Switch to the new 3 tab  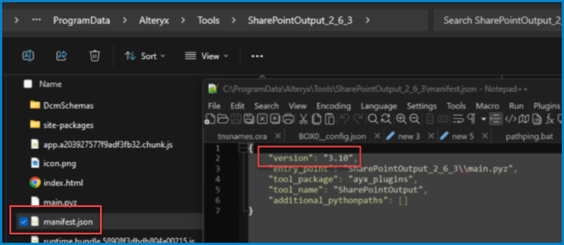[410, 136]
